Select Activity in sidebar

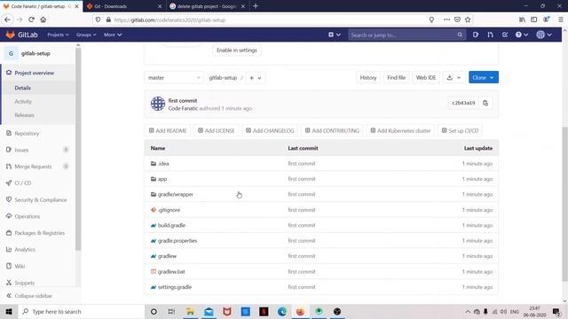click(x=23, y=102)
